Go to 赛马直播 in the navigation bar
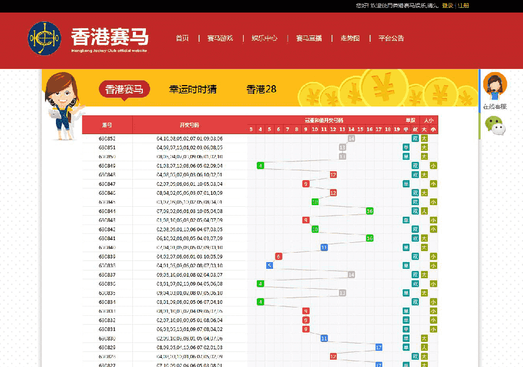 [x=309, y=38]
